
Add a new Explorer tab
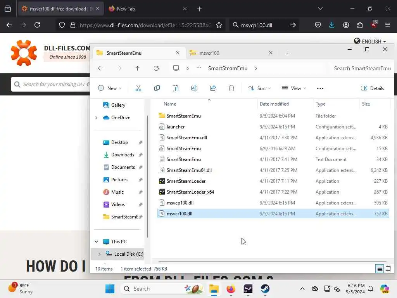point(288,53)
